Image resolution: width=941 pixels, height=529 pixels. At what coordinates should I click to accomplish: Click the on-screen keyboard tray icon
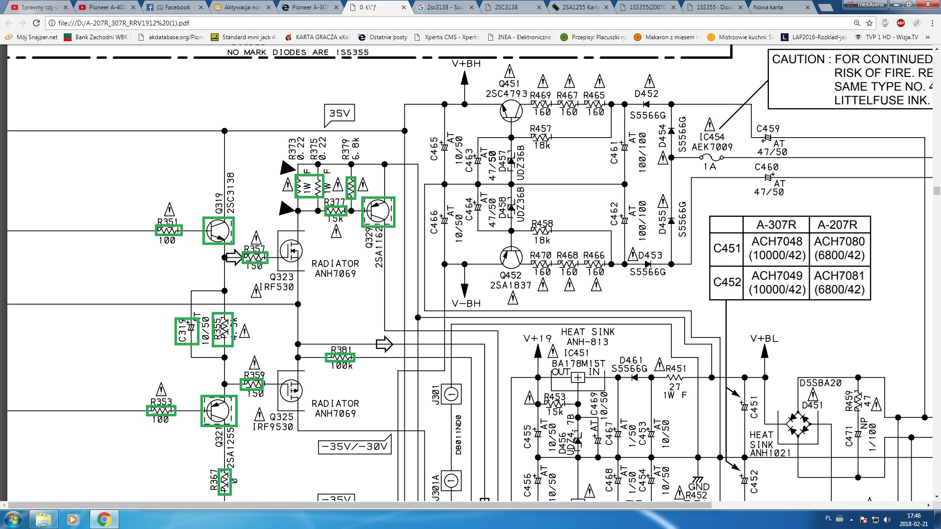click(840, 518)
